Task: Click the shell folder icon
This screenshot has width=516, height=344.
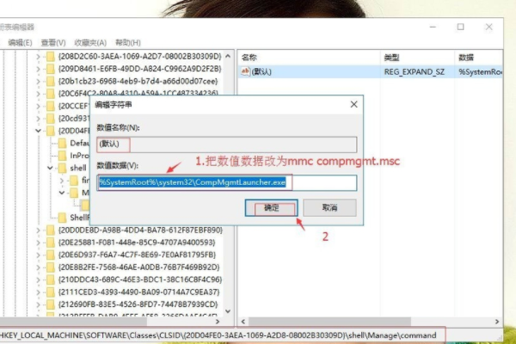Action: (62, 168)
